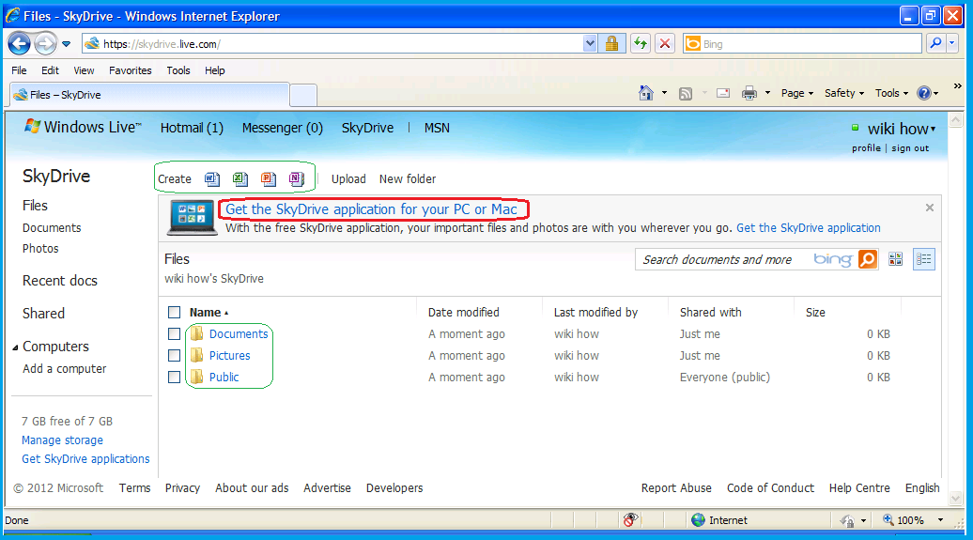
Task: Switch to thumbnails view icon
Action: coord(895,259)
